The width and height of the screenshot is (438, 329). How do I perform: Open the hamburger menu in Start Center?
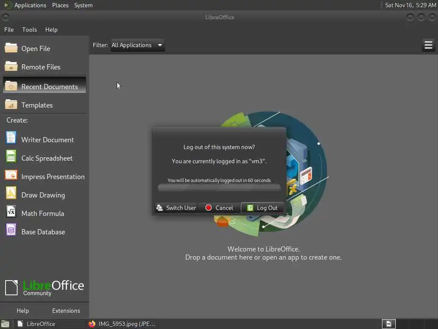pos(428,45)
